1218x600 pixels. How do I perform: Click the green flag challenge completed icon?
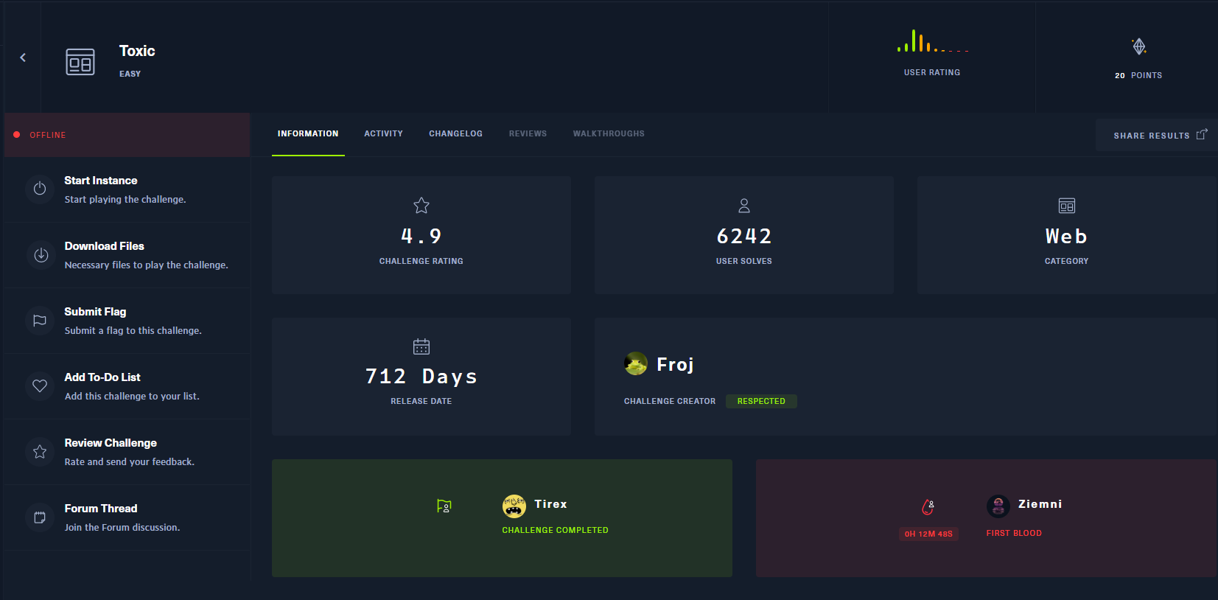point(444,506)
